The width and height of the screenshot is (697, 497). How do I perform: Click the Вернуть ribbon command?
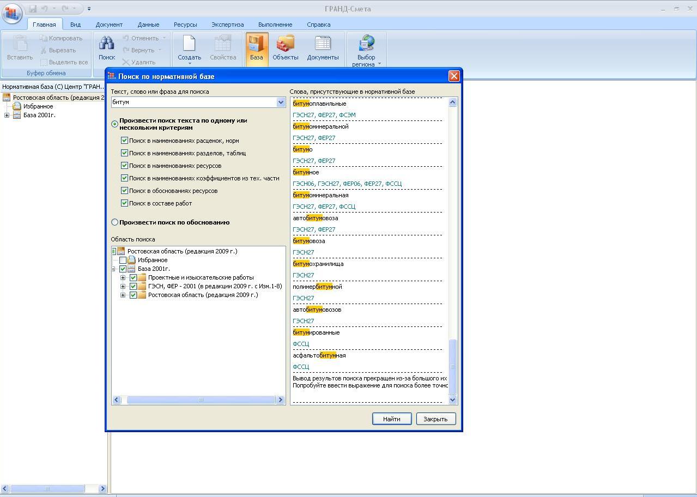(138, 50)
